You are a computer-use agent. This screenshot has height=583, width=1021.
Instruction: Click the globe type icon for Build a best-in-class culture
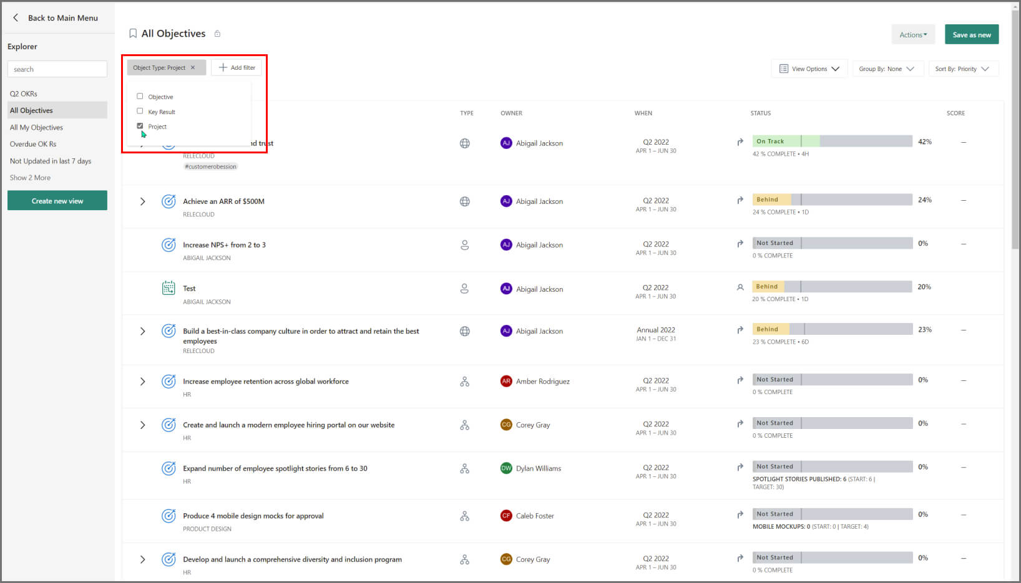(x=465, y=331)
